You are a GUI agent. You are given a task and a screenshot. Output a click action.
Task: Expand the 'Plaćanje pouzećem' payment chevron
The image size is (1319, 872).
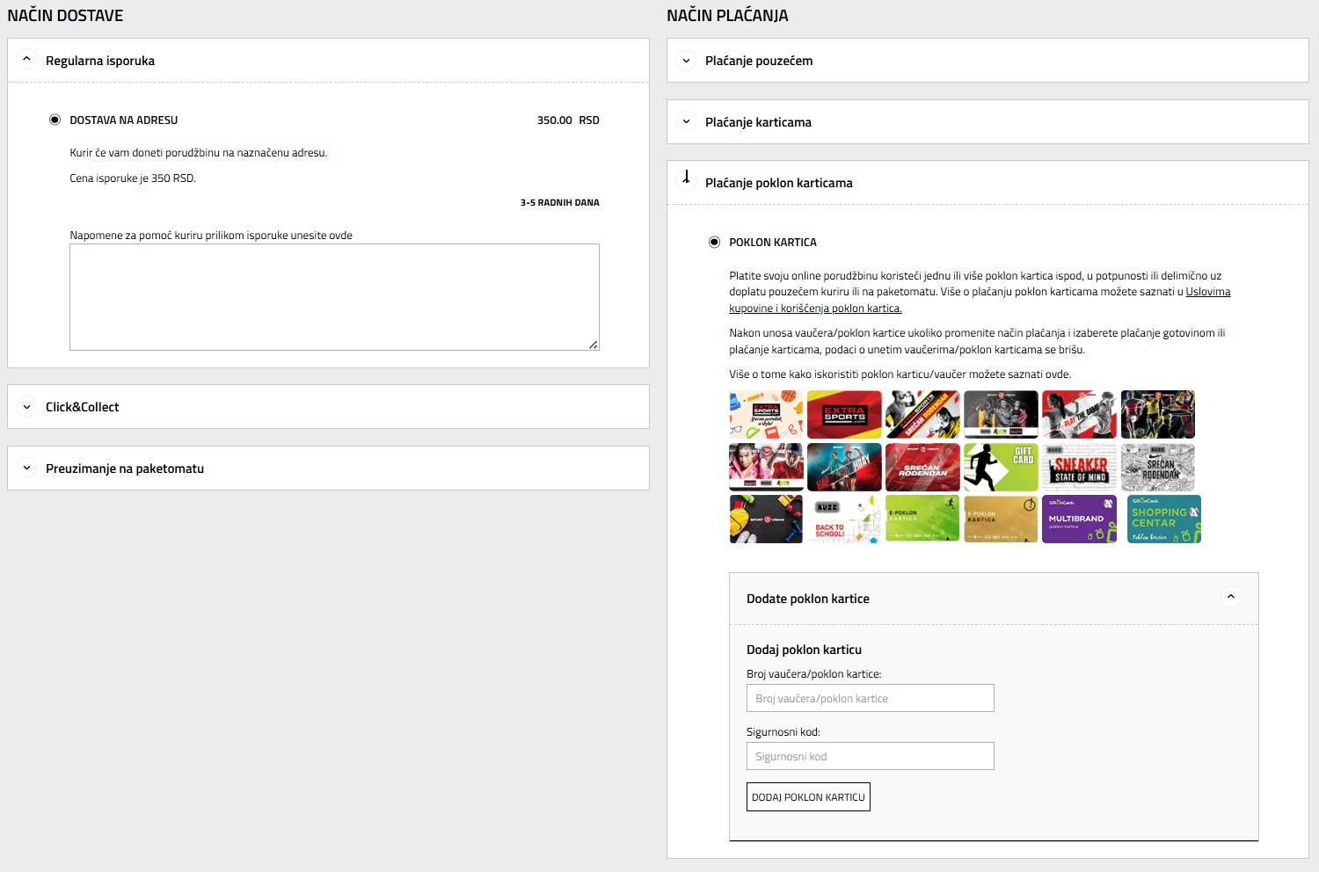point(687,61)
